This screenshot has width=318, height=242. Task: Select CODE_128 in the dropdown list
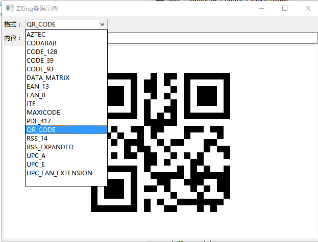pos(66,52)
